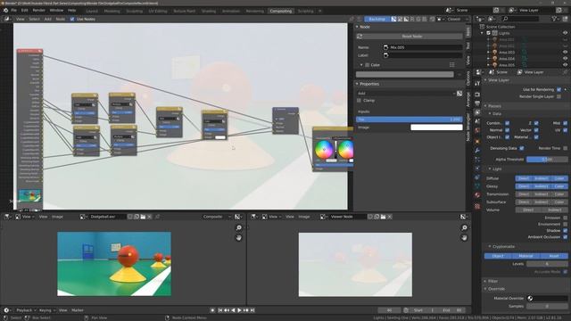Enable the Clamp checkbox
This screenshot has width=571, height=321.
(359, 101)
